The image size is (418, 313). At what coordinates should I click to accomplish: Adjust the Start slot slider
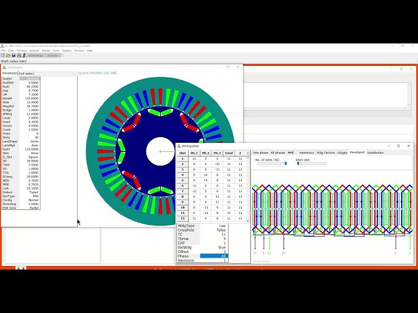point(298,164)
